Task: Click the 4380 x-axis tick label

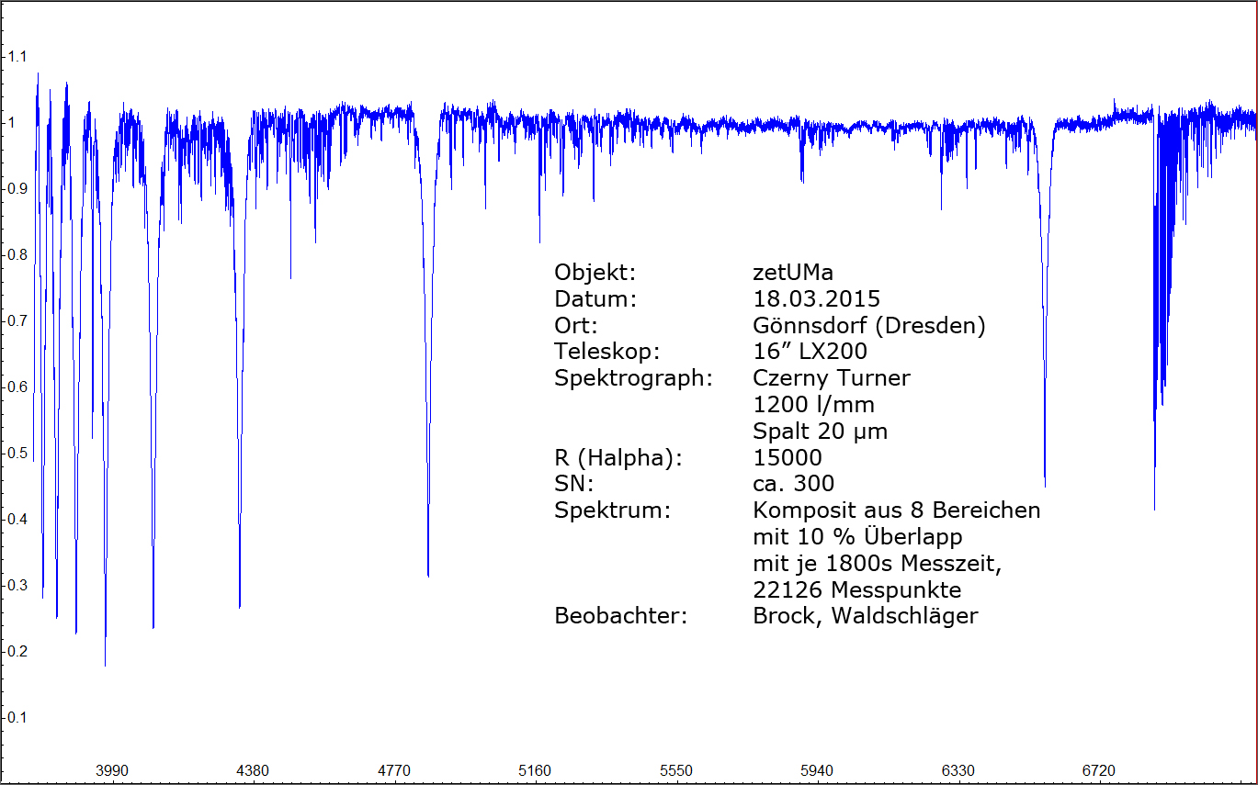Action: 253,770
